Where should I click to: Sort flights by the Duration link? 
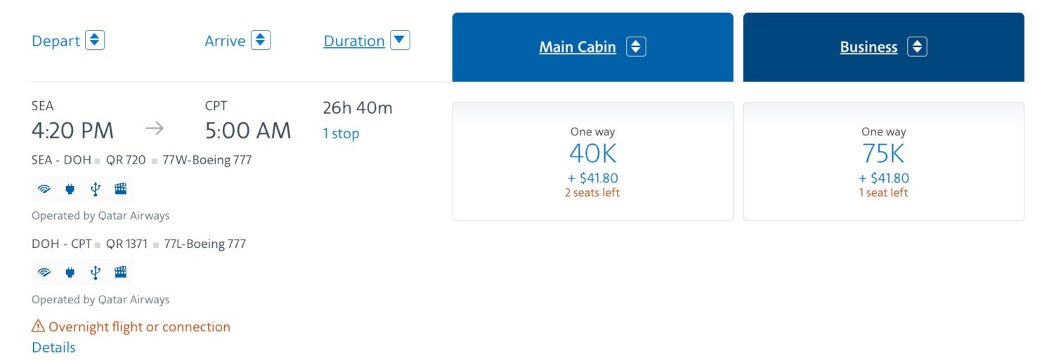pyautogui.click(x=353, y=41)
